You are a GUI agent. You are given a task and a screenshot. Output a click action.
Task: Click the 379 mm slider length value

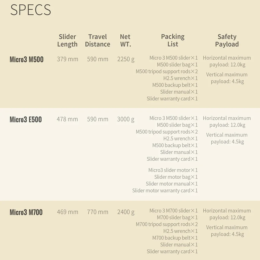(68, 59)
